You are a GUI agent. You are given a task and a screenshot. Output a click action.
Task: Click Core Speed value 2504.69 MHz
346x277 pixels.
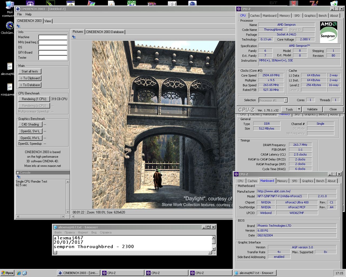271,75
